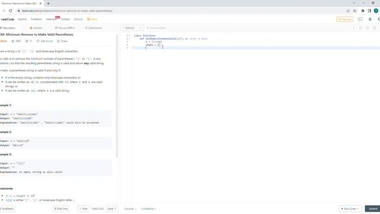
Task: Click the code line 'stack = []'
Action: coord(153,45)
